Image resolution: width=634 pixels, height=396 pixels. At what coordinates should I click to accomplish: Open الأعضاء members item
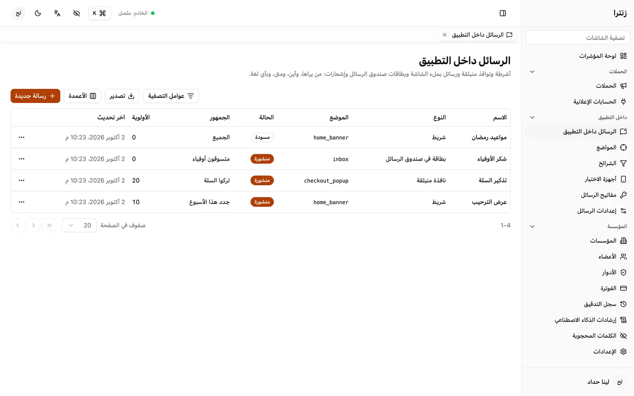(578, 257)
